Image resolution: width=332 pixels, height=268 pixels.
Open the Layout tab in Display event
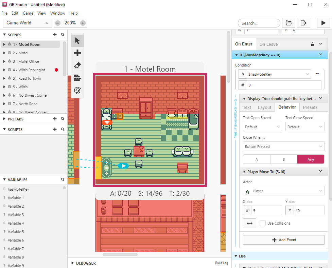tap(264, 107)
